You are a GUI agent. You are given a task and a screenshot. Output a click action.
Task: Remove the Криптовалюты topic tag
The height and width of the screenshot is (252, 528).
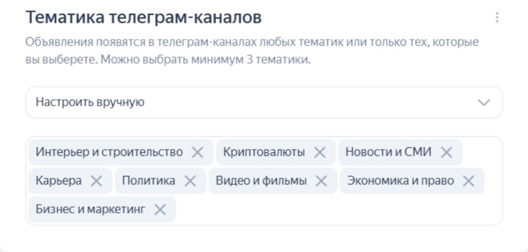(320, 152)
